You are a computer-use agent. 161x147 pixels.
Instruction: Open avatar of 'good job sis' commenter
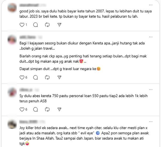pyautogui.click(x=12, y=8)
